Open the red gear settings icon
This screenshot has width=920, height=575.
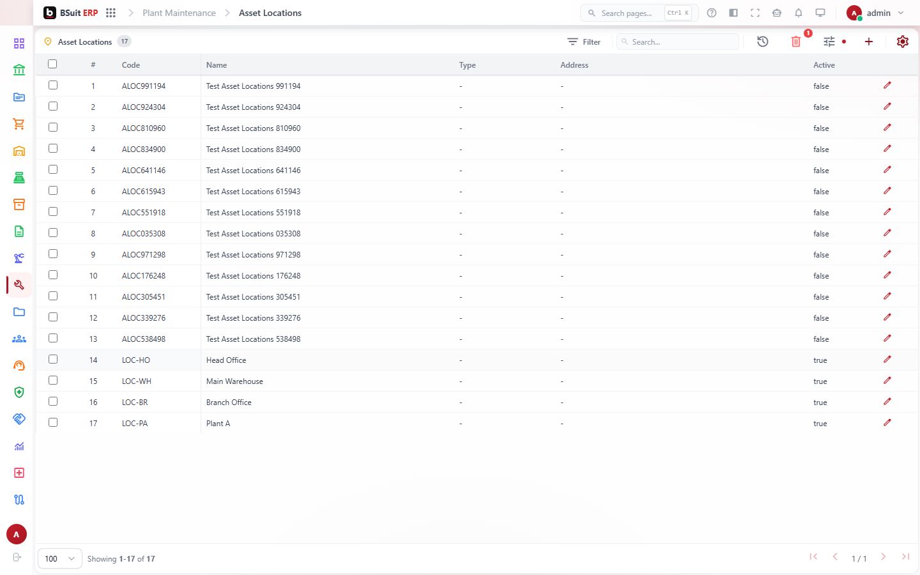903,42
